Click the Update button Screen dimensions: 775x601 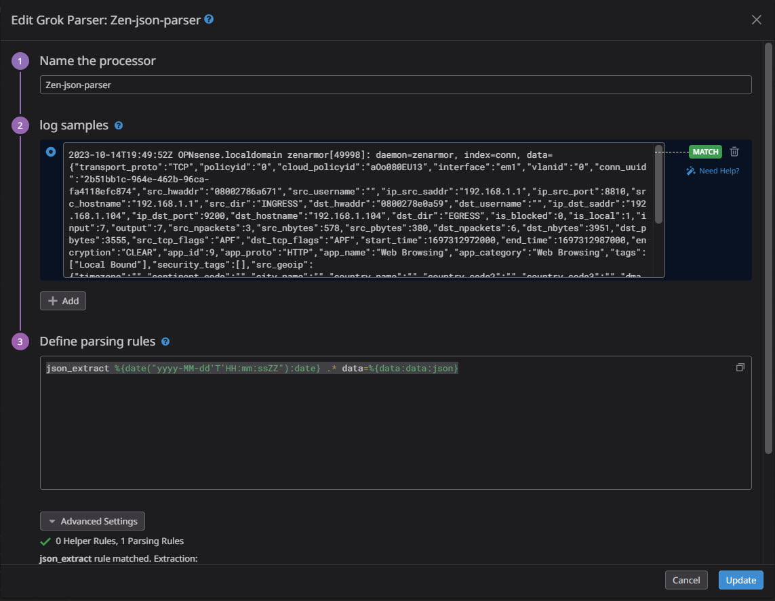click(x=741, y=580)
